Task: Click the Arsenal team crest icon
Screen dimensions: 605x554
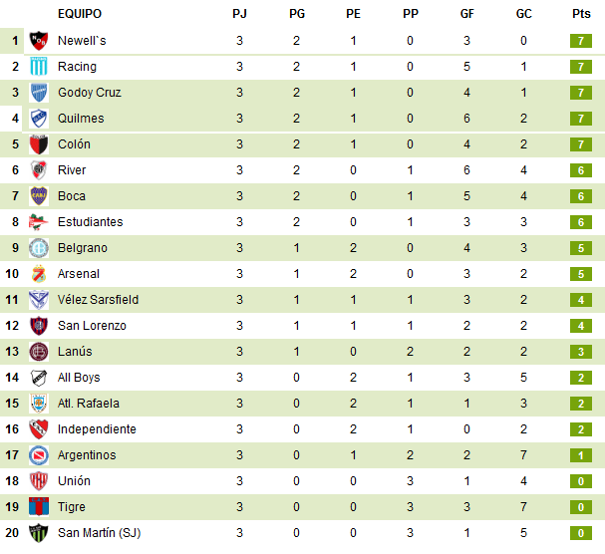Action: [39, 274]
